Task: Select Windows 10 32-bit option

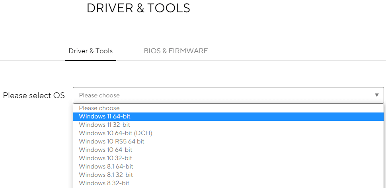Action: [x=105, y=158]
